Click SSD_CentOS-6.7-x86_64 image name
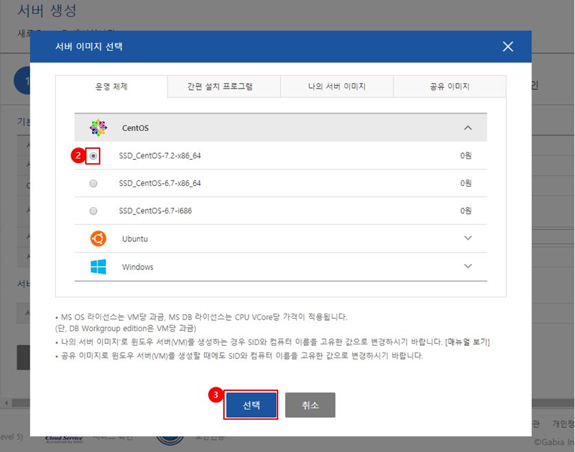The width and height of the screenshot is (575, 452). click(160, 183)
